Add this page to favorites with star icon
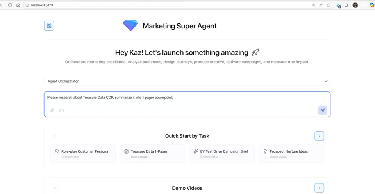This screenshot has height=194, width=375. pyautogui.click(x=328, y=5)
